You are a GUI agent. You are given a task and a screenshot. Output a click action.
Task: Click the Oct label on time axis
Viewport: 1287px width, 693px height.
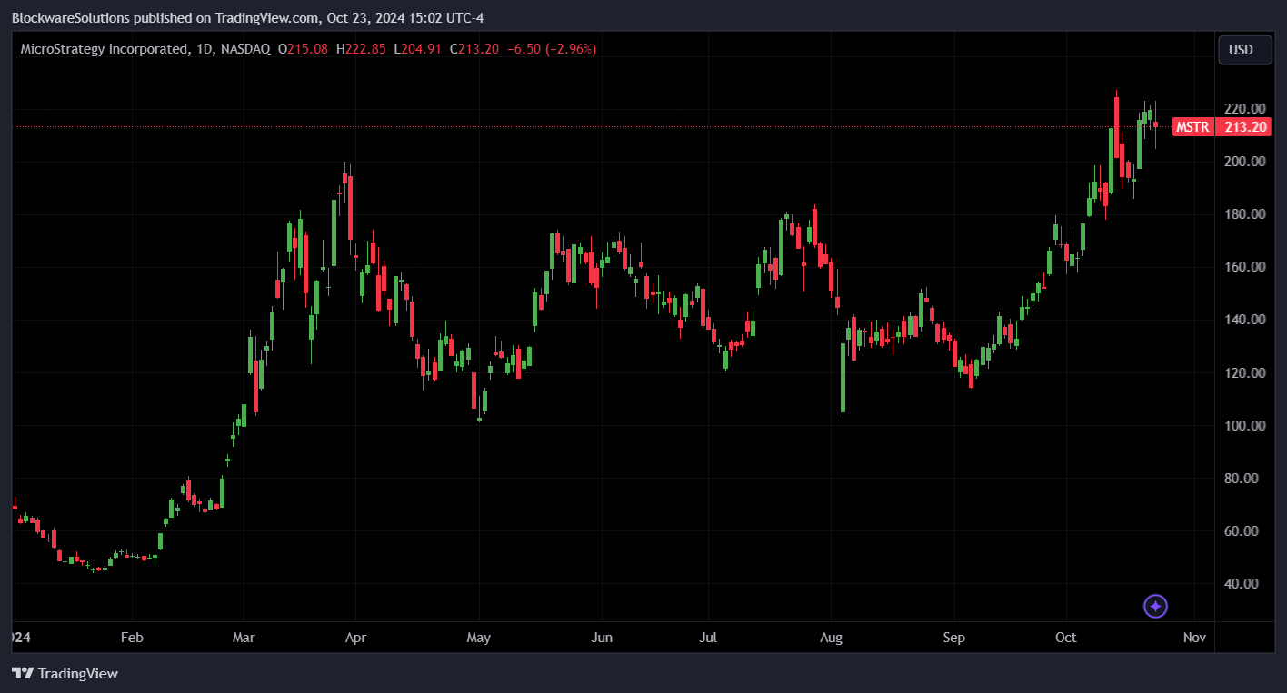1065,638
